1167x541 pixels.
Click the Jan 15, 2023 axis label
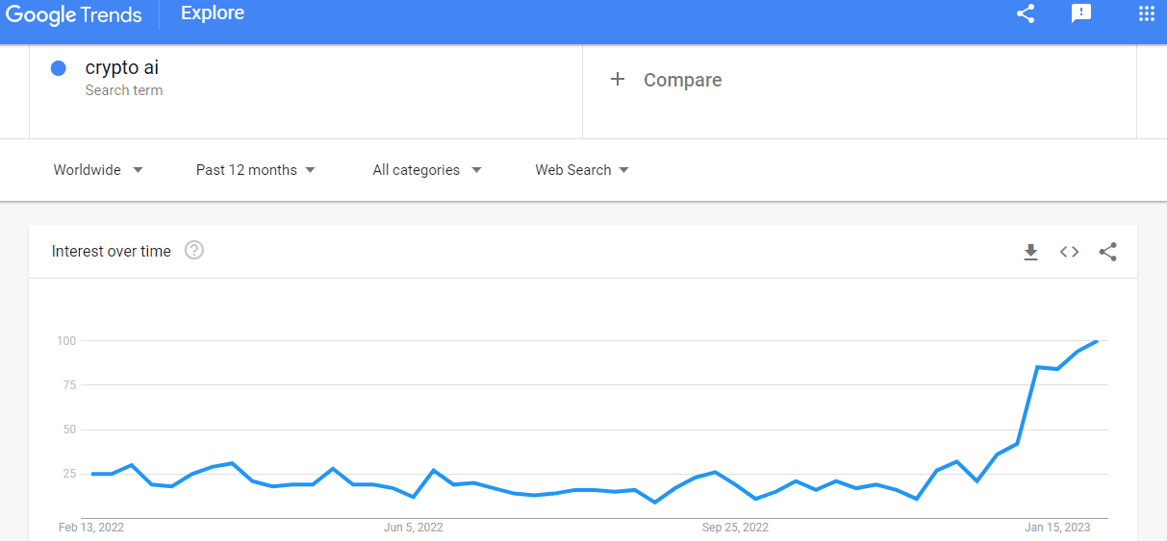click(x=1057, y=528)
